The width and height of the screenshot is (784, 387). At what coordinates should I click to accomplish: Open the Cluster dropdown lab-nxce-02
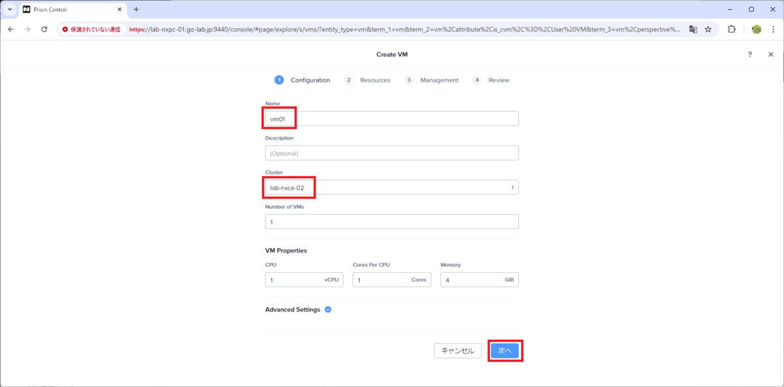click(x=392, y=187)
